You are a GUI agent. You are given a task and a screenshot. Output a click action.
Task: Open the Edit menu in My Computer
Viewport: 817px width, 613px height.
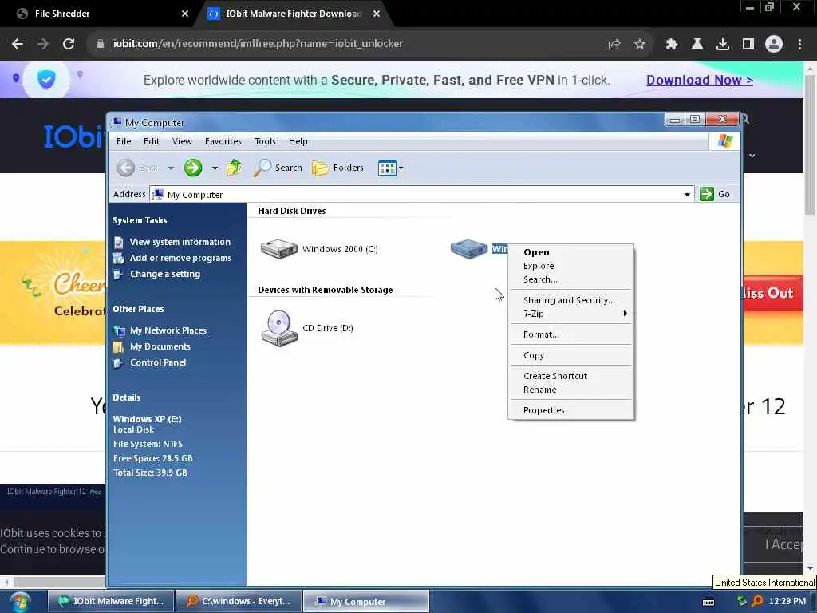(152, 141)
